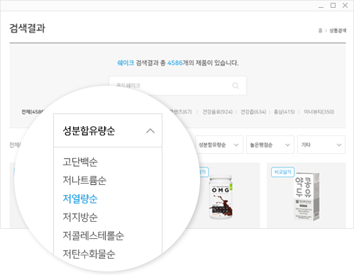Image resolution: width=354 pixels, height=275 pixels.
Task: Maximize the window
Action: click(x=333, y=6)
